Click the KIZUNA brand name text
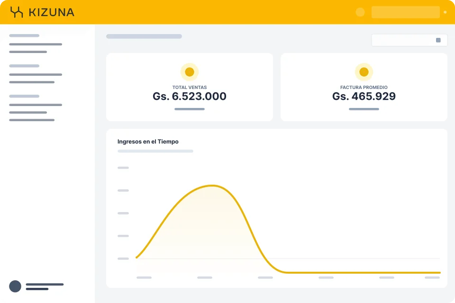This screenshot has width=455, height=303. [51, 12]
